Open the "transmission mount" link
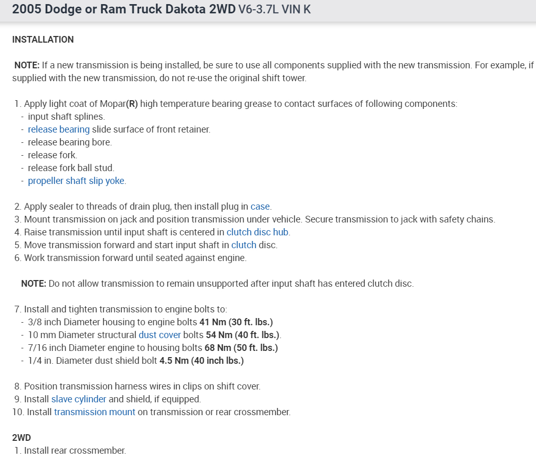The height and width of the screenshot is (465, 536). click(x=94, y=412)
